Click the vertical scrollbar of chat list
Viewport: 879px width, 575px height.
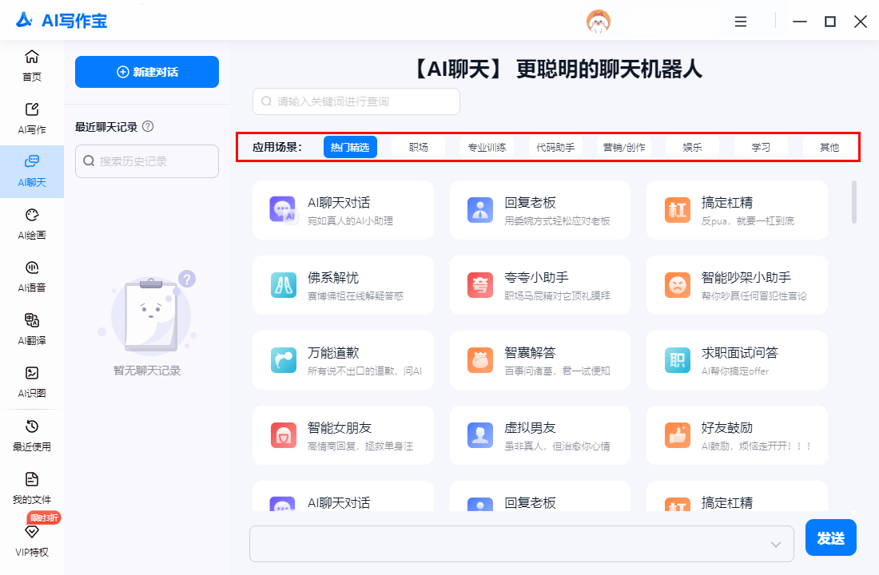tap(854, 201)
